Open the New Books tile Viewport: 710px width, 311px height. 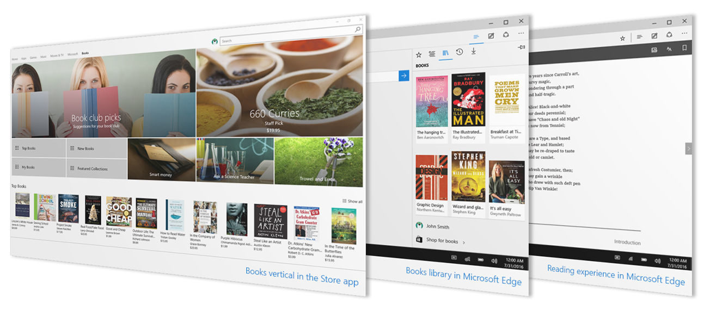(97, 148)
